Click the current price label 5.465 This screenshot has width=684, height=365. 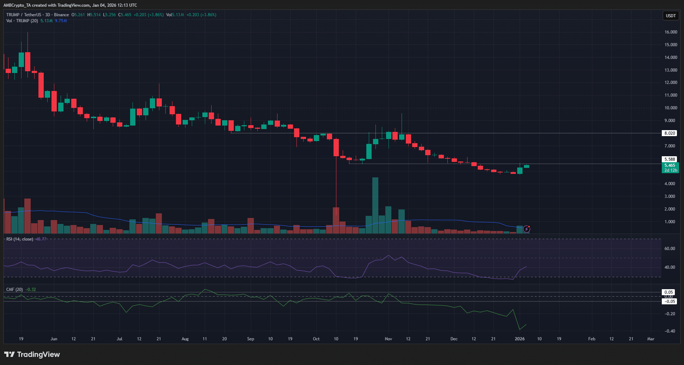670,165
